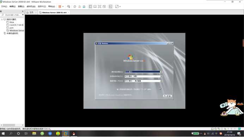Click the stretch guest display icon
This screenshot has width=244, height=137.
click(117, 7)
